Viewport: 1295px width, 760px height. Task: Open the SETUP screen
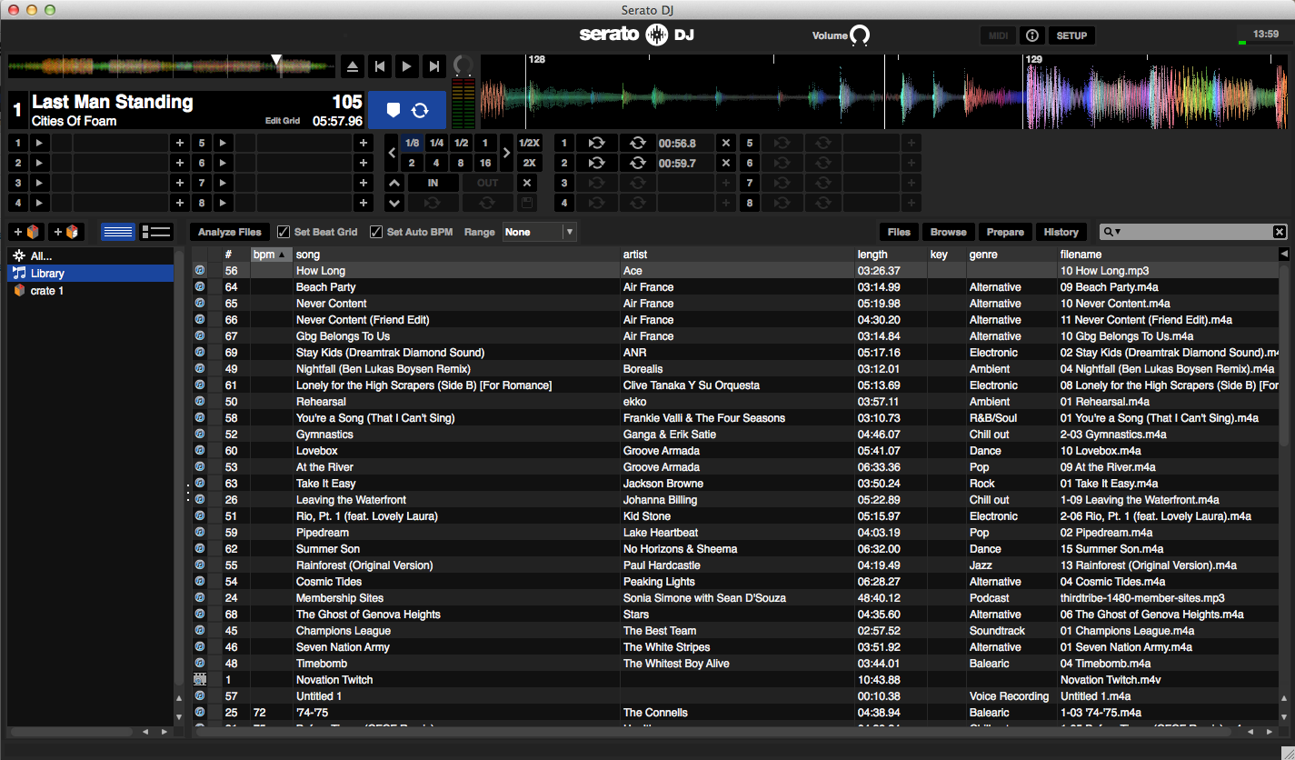coord(1071,35)
